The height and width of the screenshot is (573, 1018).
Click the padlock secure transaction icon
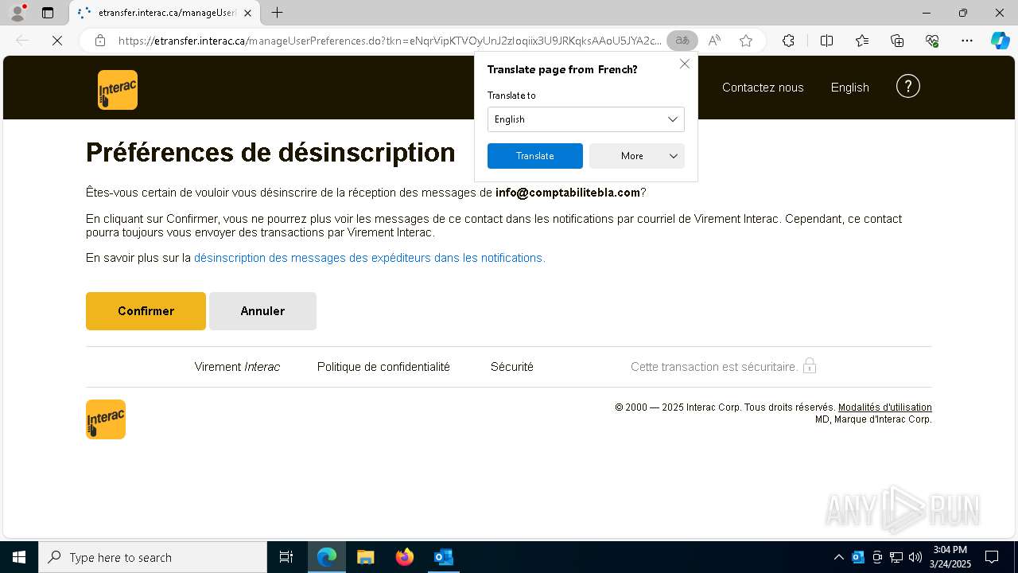click(x=810, y=365)
